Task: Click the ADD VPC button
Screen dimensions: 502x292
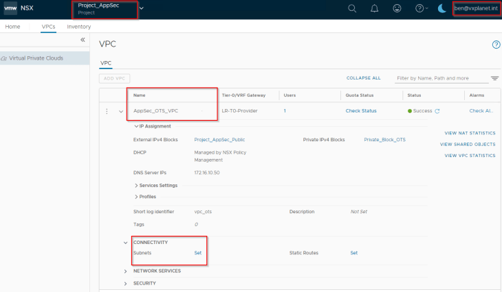Action: 114,79
